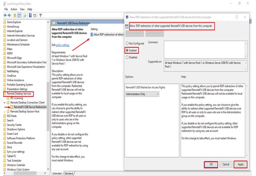The width and height of the screenshot is (256, 176).
Task: Click the Setting column header
Action: point(94,29)
